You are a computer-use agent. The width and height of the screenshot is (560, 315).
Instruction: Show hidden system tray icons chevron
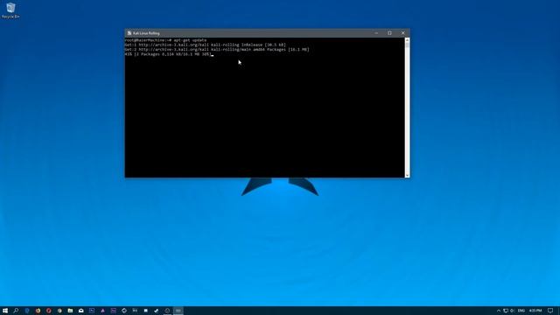499,311
